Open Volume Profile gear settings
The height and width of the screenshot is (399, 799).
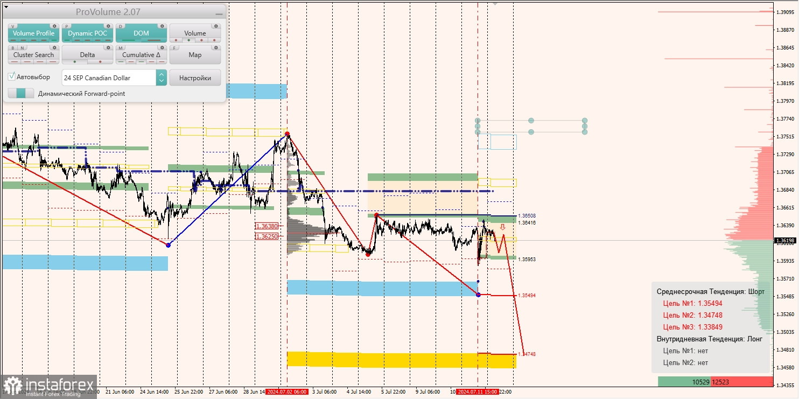54,26
